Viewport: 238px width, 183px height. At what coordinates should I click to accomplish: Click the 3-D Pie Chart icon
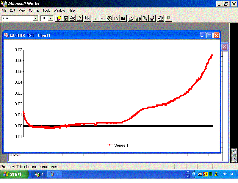pos(152,18)
